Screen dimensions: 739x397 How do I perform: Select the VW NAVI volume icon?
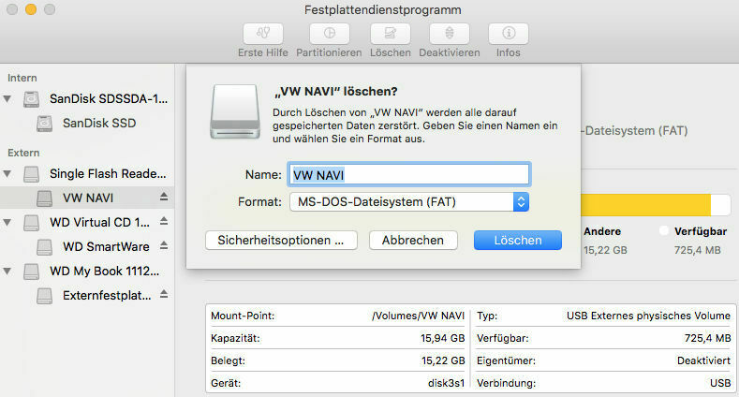point(45,198)
